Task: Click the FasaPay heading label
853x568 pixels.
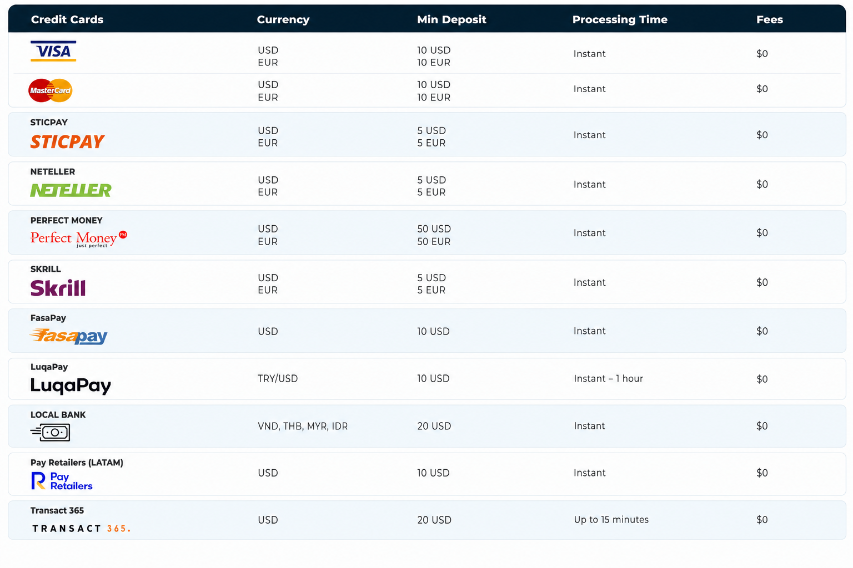Action: (x=48, y=318)
